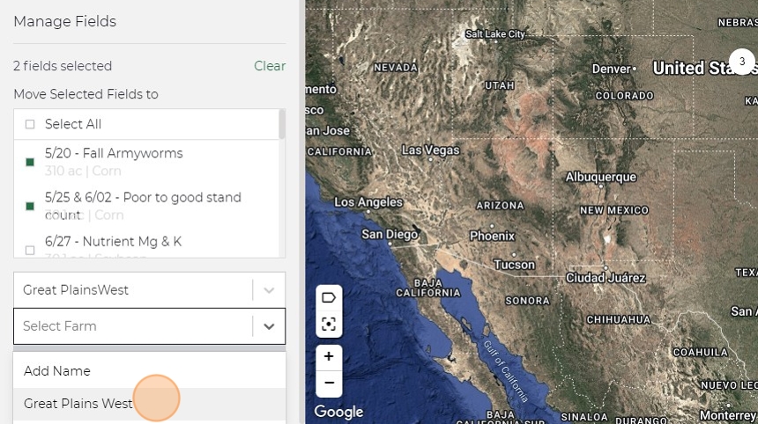Open the Great PlainsWest grower combo box
Image resolution: width=758 pixels, height=424 pixels.
coord(132,290)
